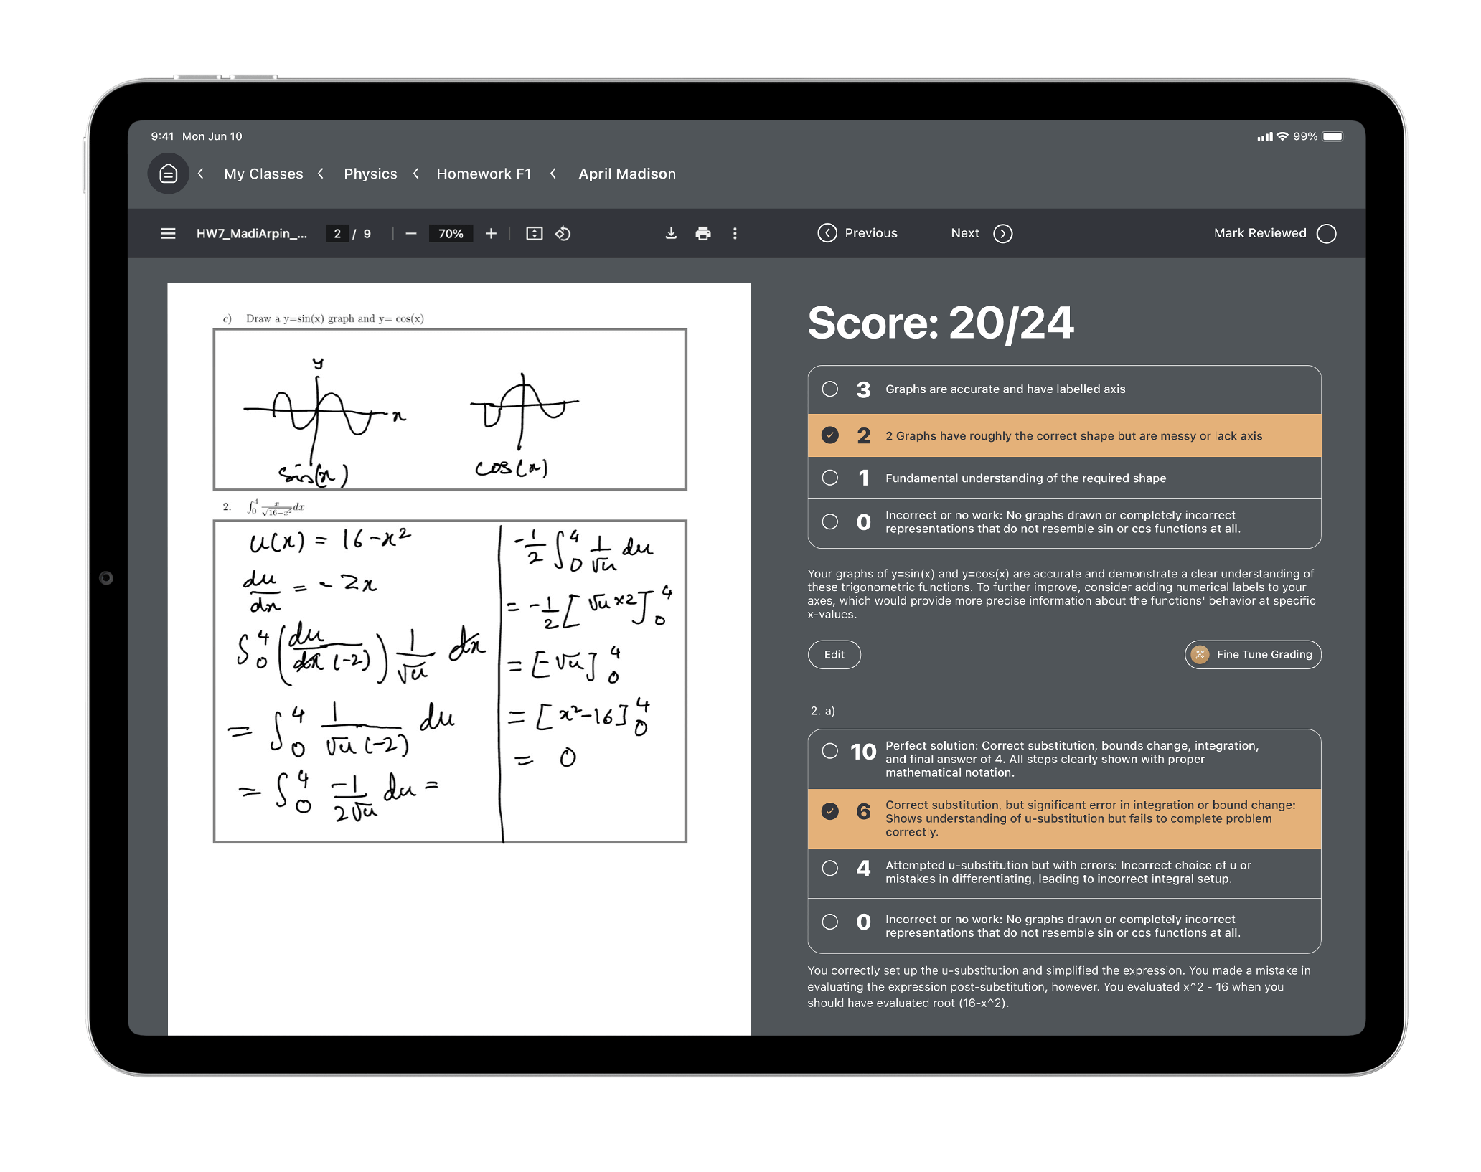Select the 10-point perfect solution option
1481x1172 pixels.
pos(830,751)
